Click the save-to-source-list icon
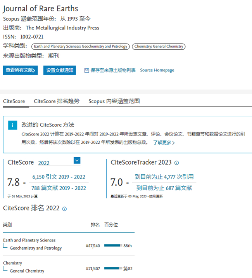This screenshot has height=278, width=252. coord(86,70)
